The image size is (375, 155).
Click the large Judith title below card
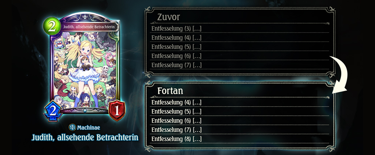[x=85, y=138]
